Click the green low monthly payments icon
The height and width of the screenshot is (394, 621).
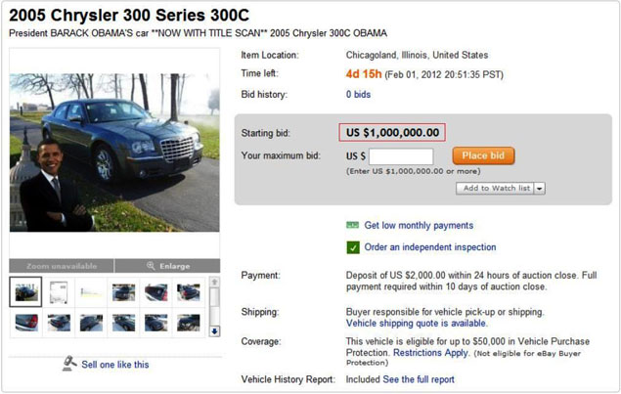(x=353, y=225)
